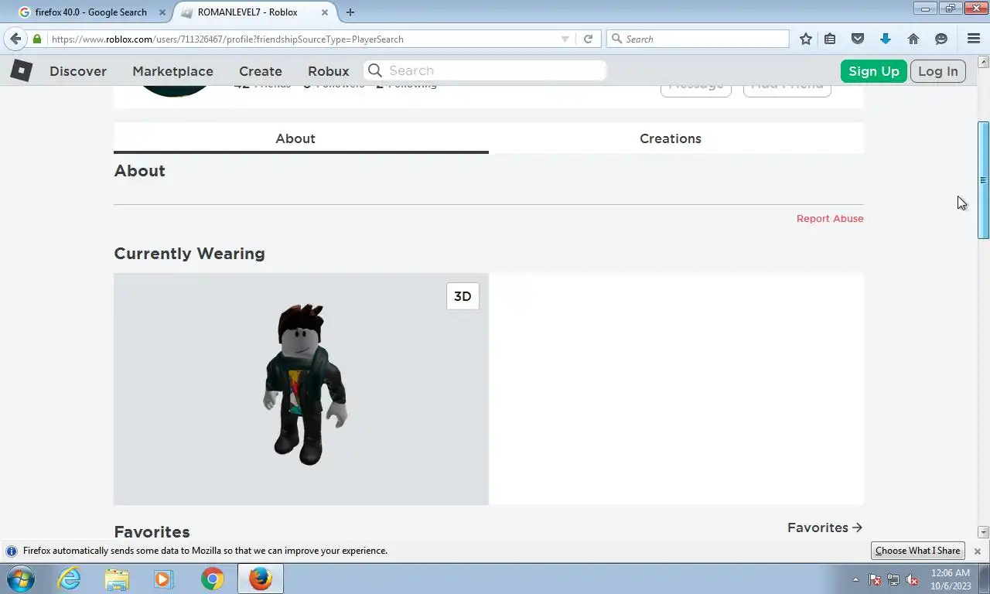Open the URL bar history dropdown arrow
Viewport: 990px width, 594px height.
pyautogui.click(x=565, y=39)
